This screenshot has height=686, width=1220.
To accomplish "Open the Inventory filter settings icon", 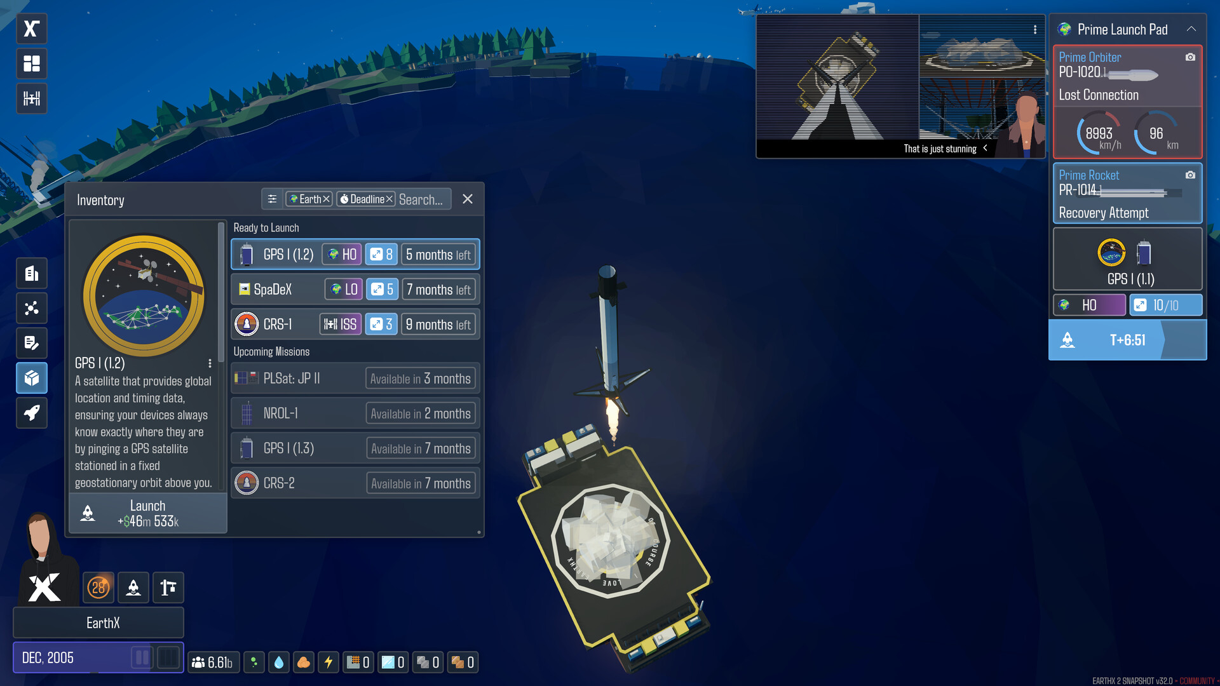I will coord(272,199).
